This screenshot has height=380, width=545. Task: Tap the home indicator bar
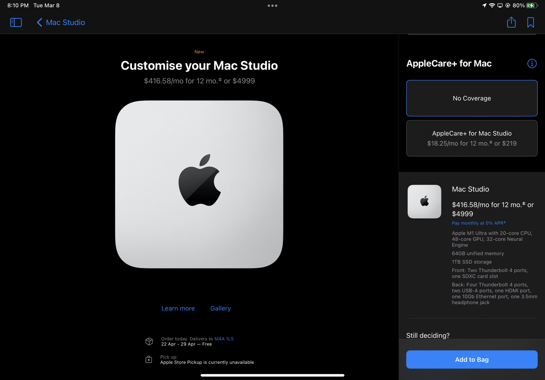click(x=272, y=375)
